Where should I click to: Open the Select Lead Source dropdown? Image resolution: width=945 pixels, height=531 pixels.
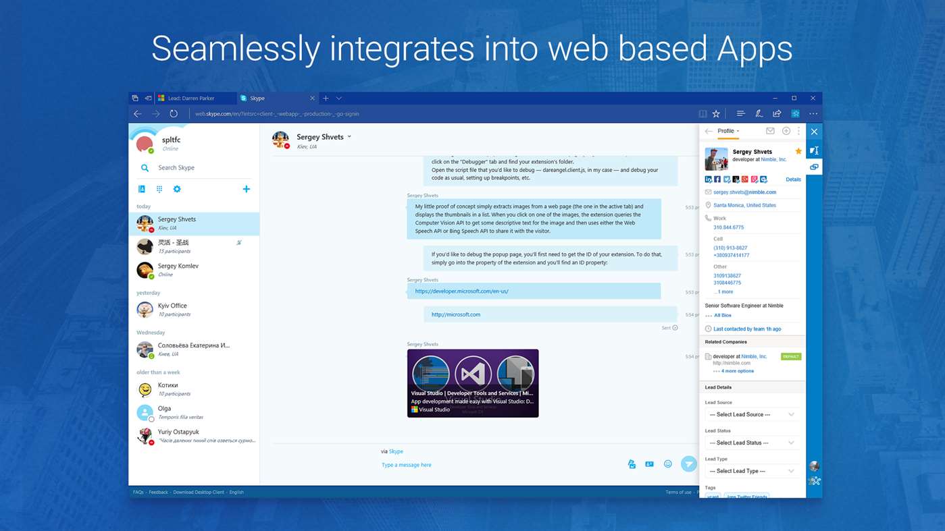click(752, 414)
